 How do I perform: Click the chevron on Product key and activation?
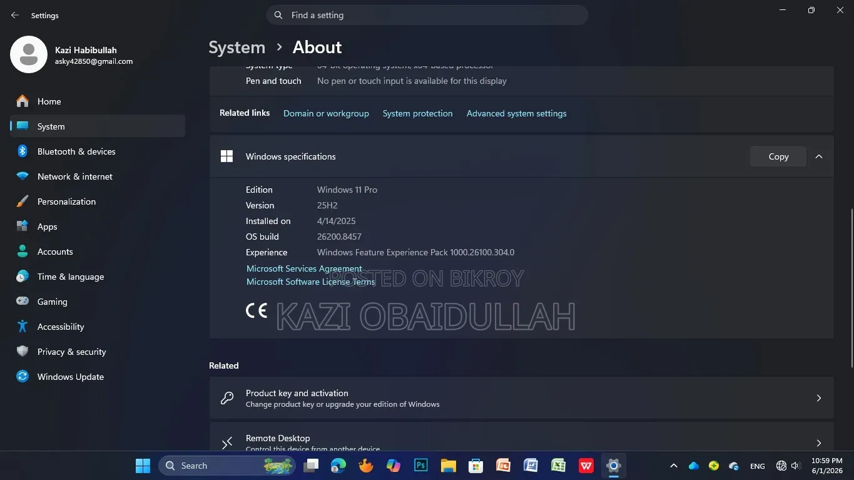tap(819, 398)
